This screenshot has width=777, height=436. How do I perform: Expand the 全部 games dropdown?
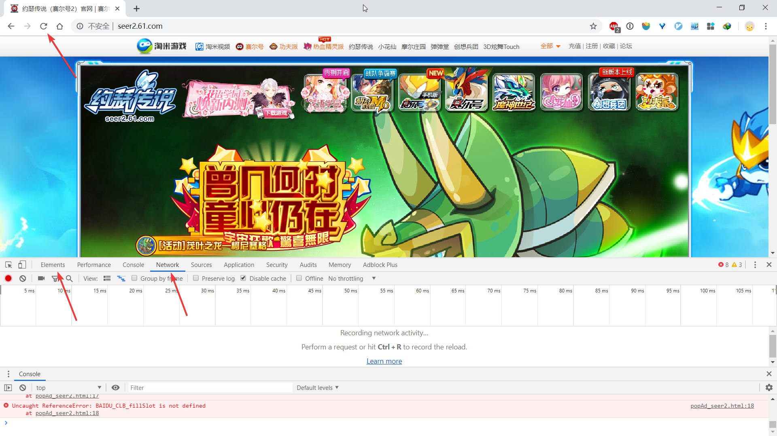[550, 46]
